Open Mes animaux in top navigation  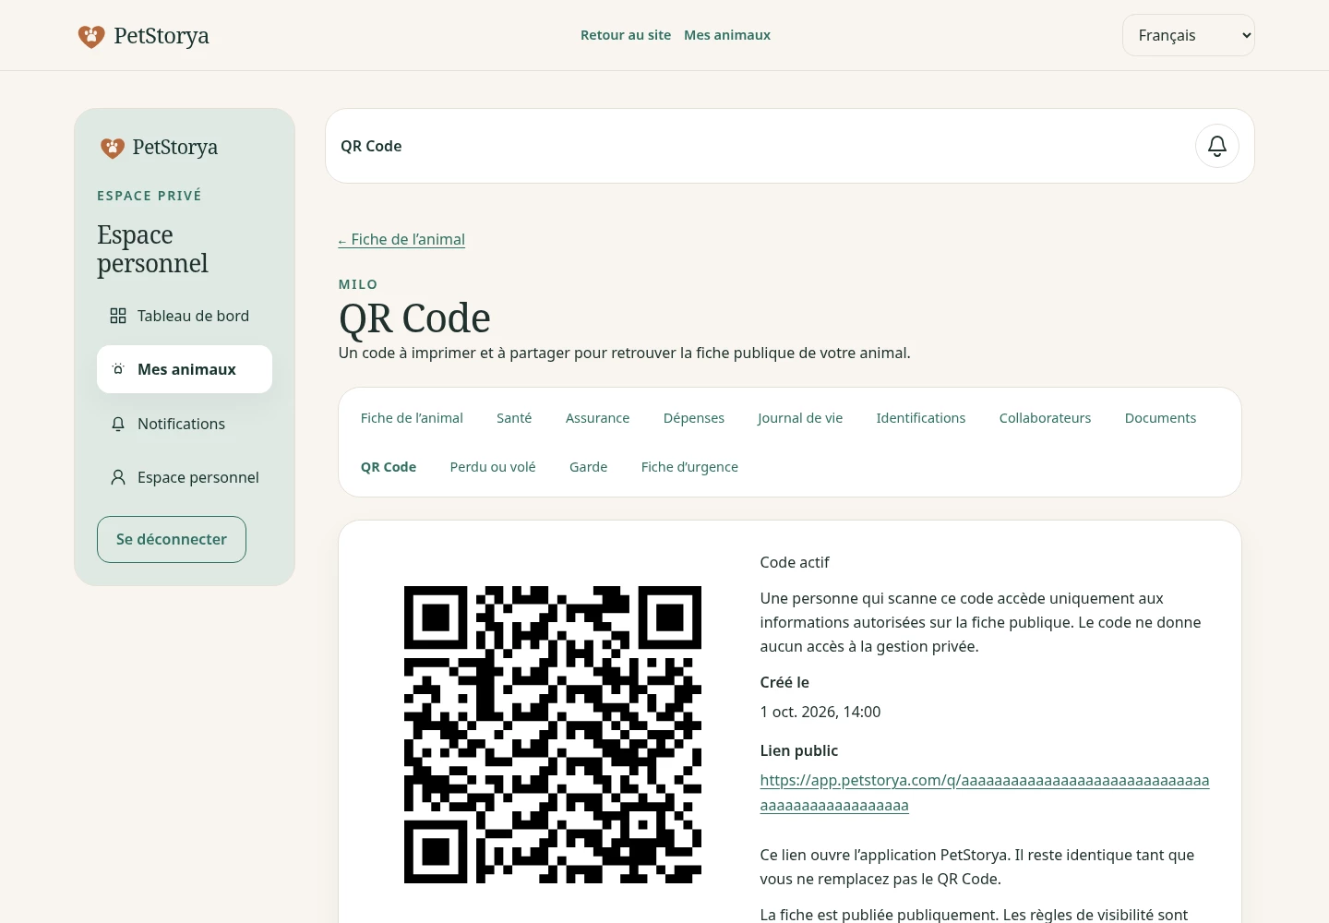point(727,35)
